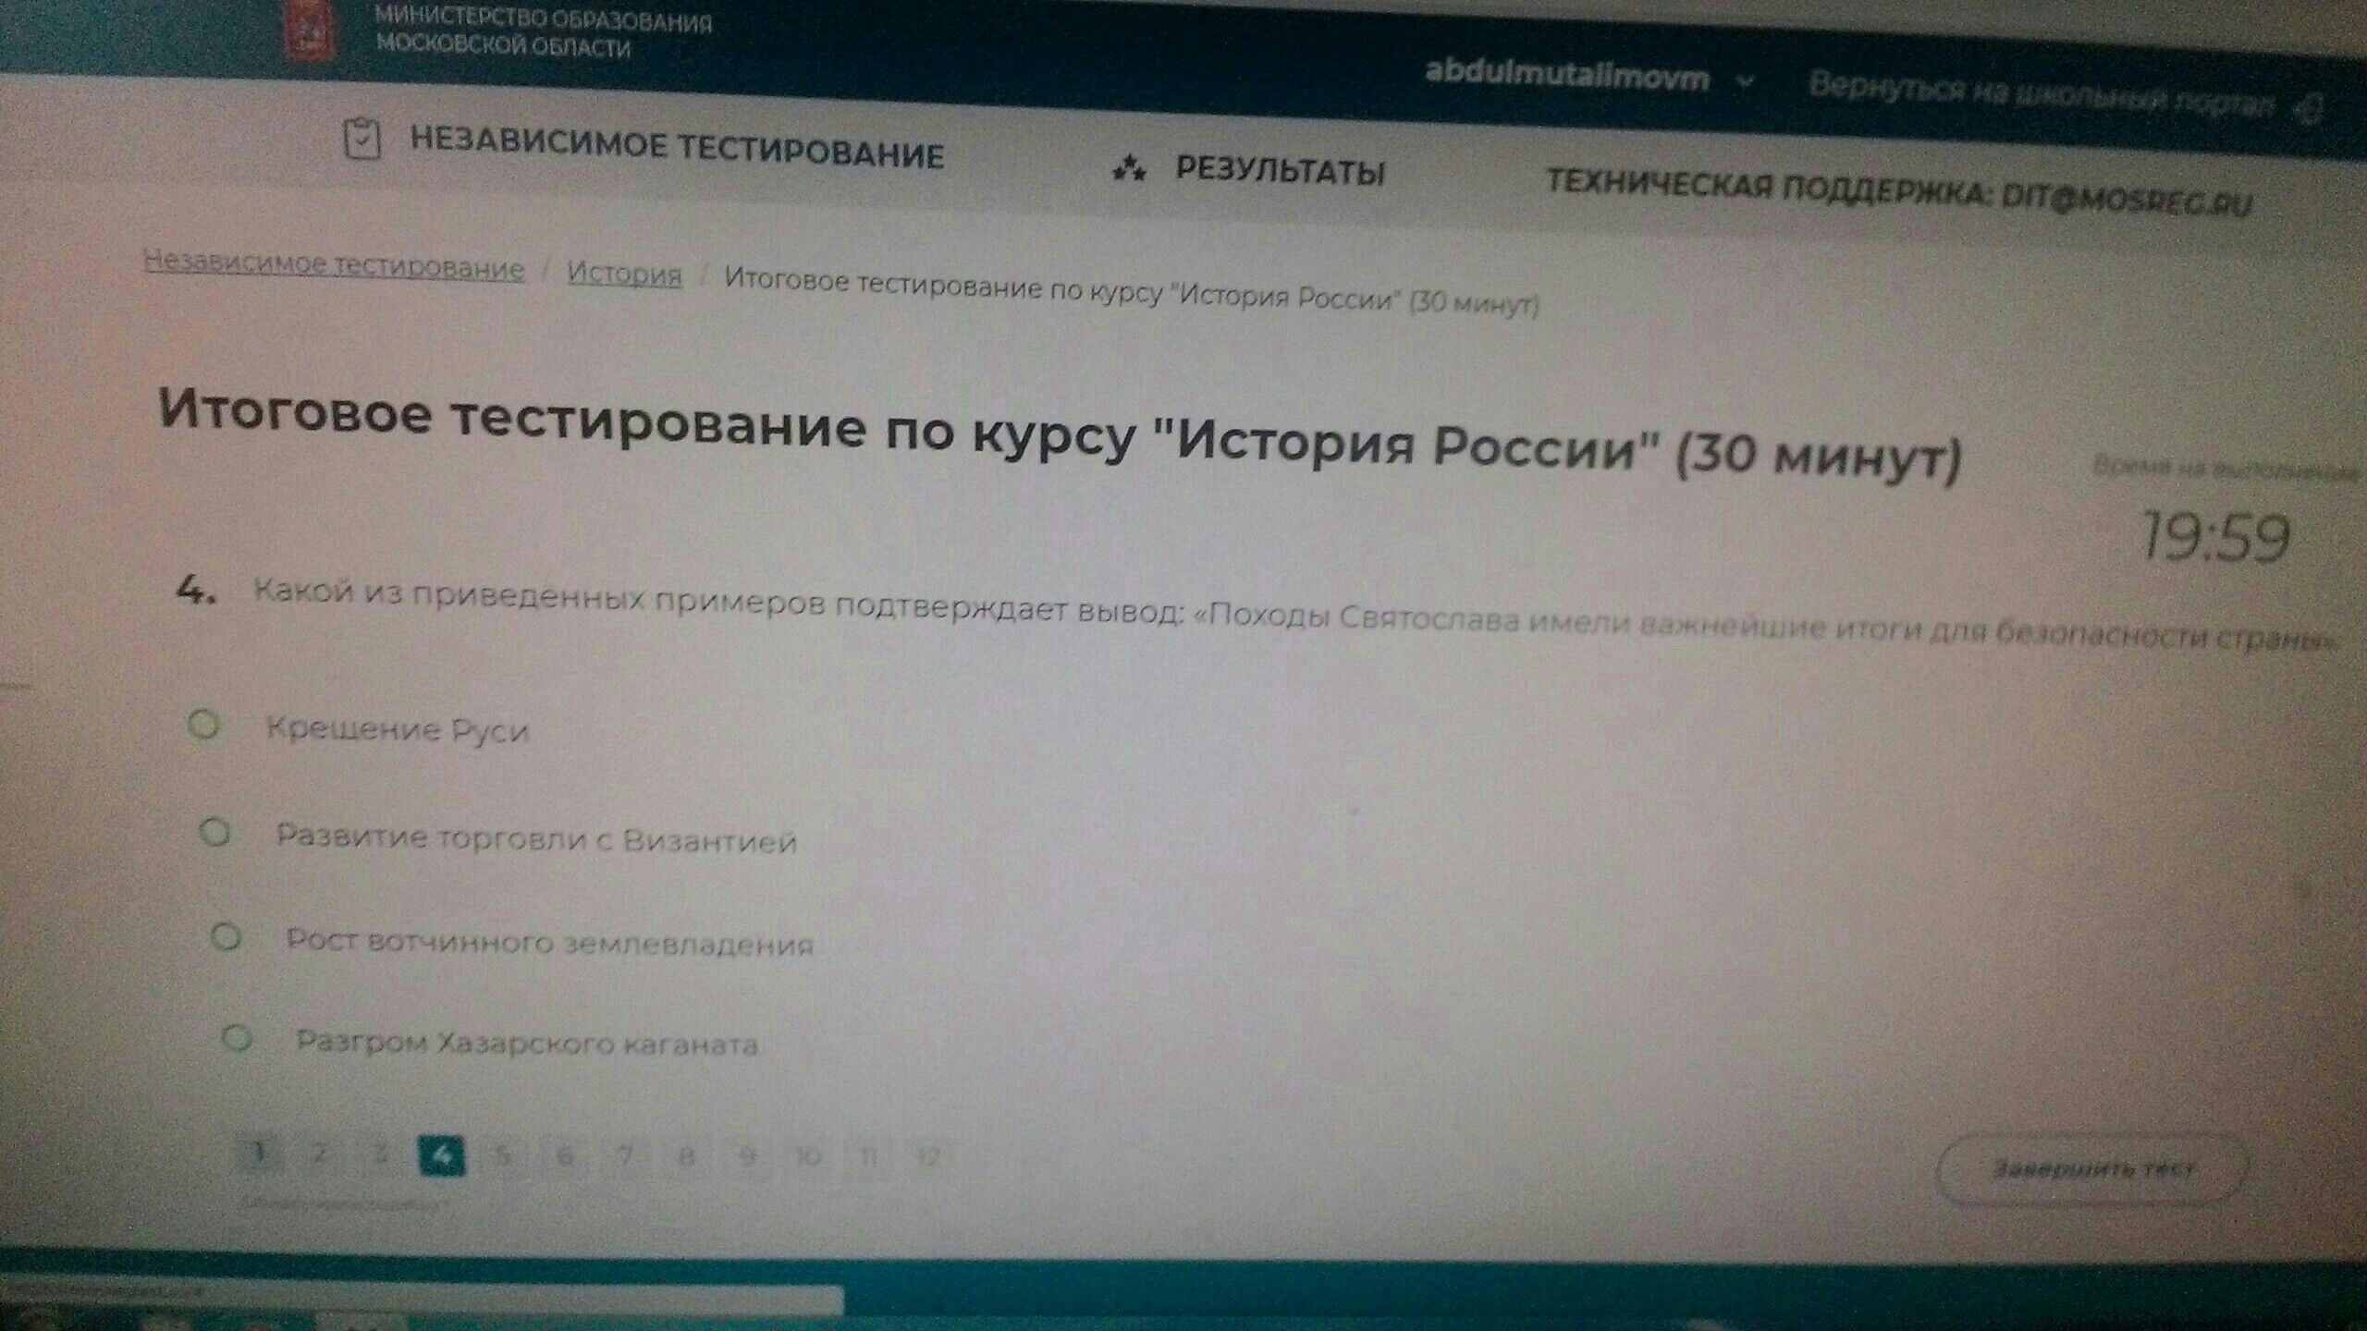The height and width of the screenshot is (1331, 2367).
Task: Jump to question 8 in pagination
Action: [x=686, y=1155]
